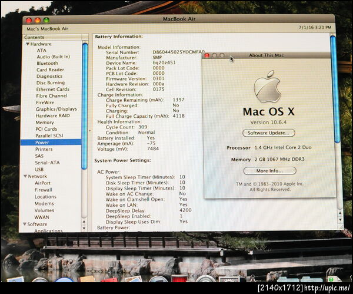The image size is (353, 294).
Task: Open Memory in the Hardware list
Action: (x=45, y=123)
